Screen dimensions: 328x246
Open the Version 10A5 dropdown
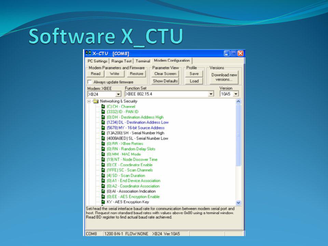pyautogui.click(x=236, y=94)
